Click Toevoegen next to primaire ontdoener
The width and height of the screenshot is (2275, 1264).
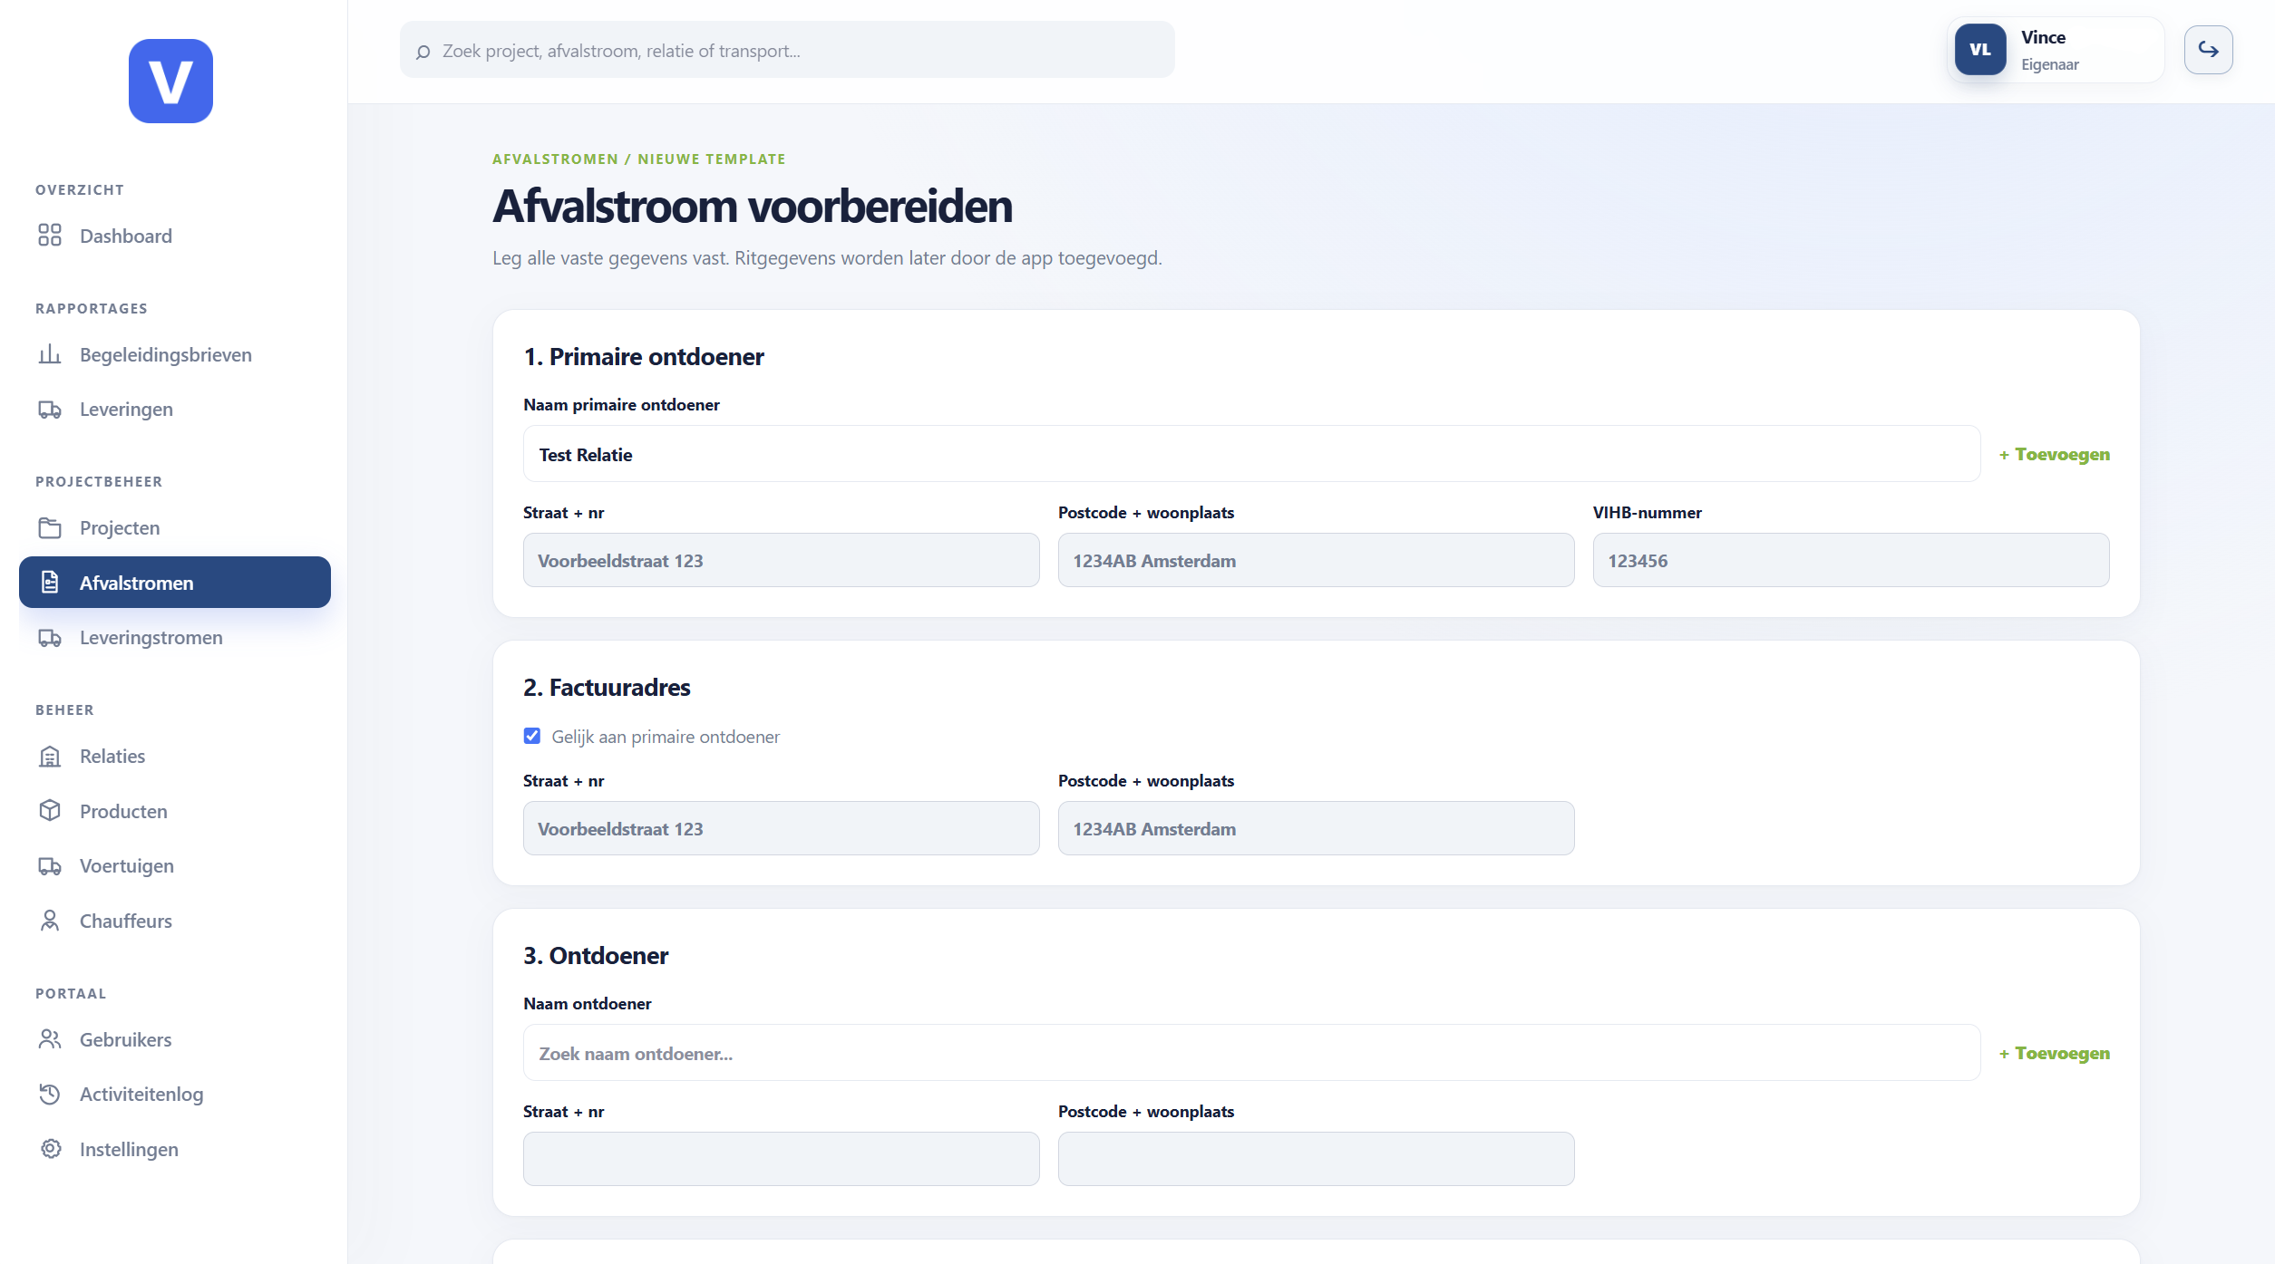coord(2055,454)
